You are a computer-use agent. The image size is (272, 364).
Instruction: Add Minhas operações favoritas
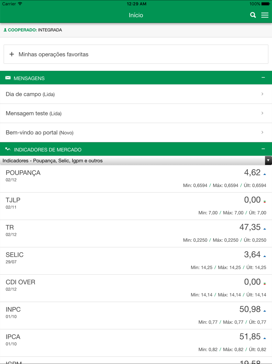coord(136,54)
